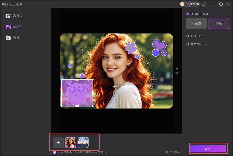
Task: Maximize the watermark remover window
Action: (x=221, y=4)
